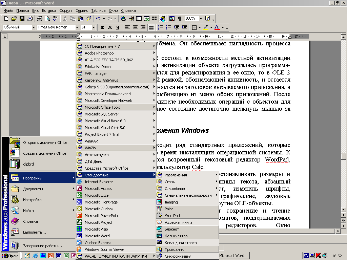The width and height of the screenshot is (347, 260).
Task: Open the Вставка menu
Action: tap(49, 10)
